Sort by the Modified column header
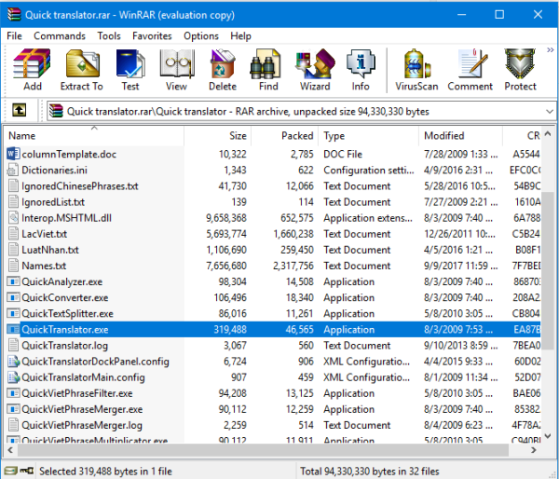This screenshot has height=479, width=559. 460,135
